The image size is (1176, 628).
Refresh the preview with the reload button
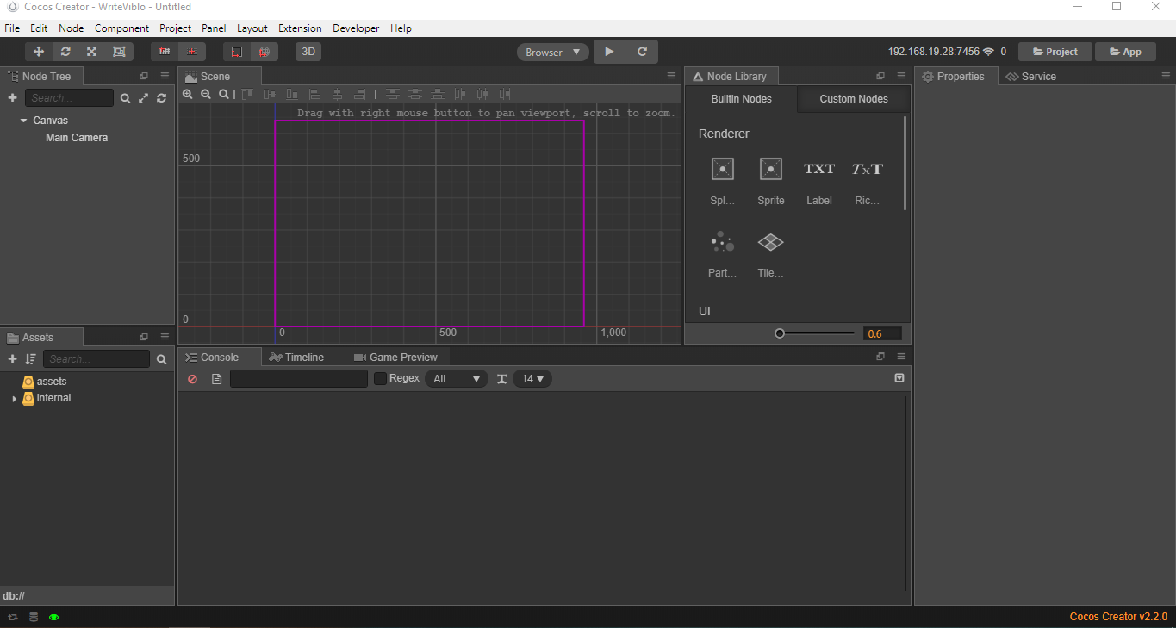point(642,52)
